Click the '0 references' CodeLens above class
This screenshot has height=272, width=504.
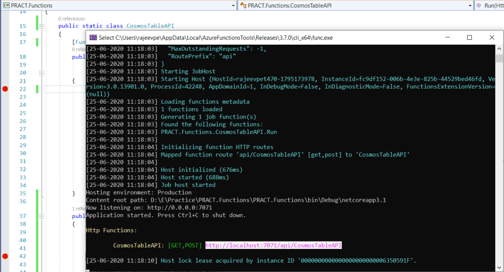pos(71,19)
